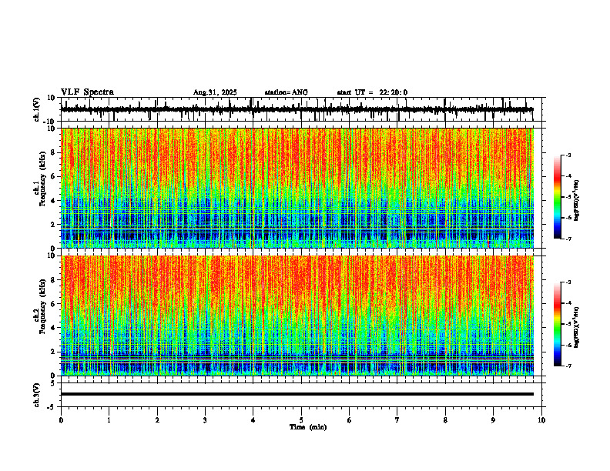This screenshot has width=610, height=471.
Task: Click the ch.1(V) waveform axis label
Action: [37, 109]
